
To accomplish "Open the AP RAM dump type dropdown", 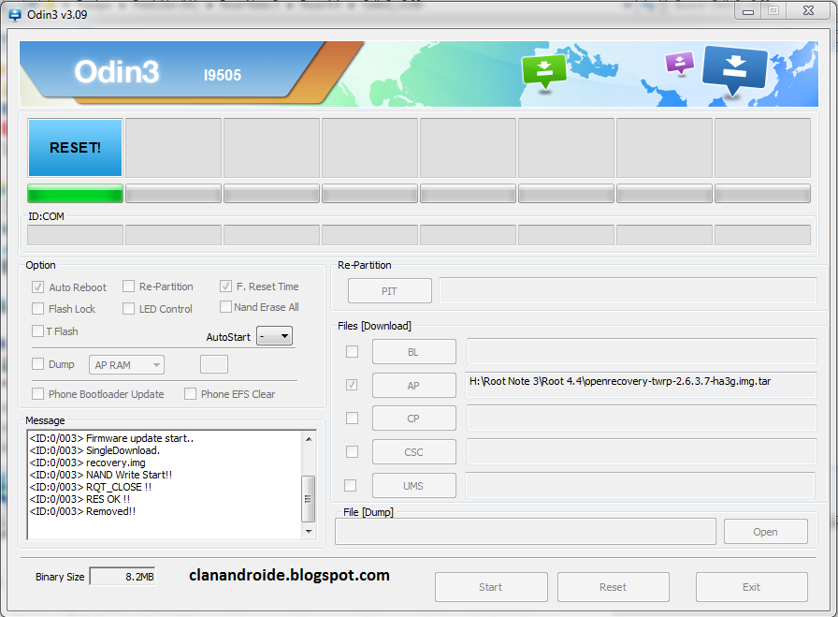I will (126, 365).
